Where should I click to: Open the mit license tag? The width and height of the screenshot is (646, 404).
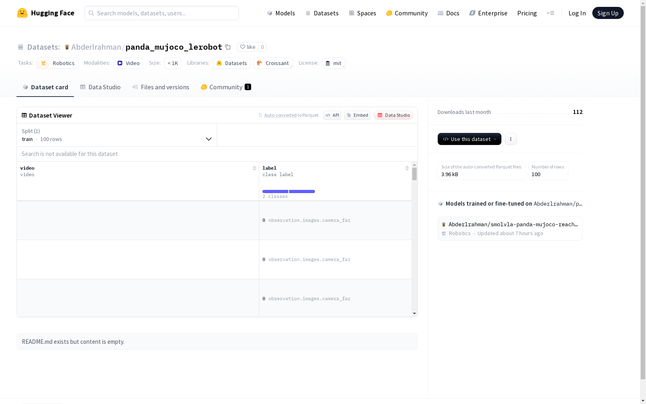[333, 63]
